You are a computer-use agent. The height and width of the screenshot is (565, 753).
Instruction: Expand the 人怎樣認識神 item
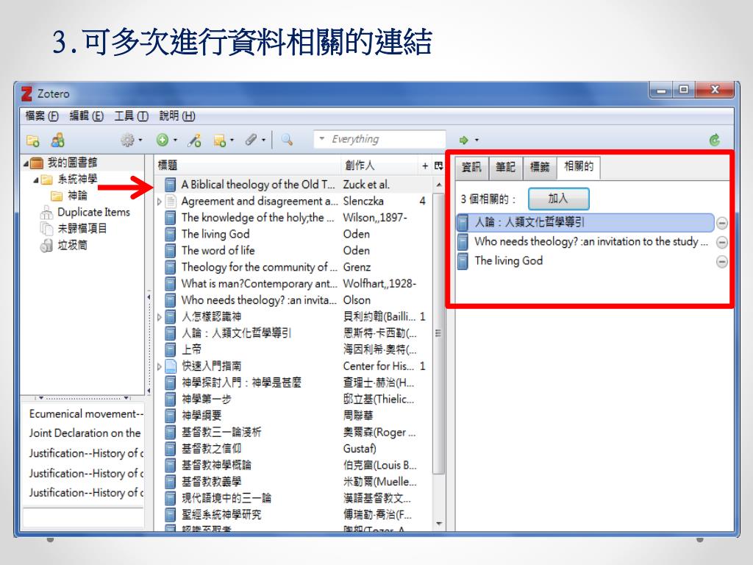point(160,317)
